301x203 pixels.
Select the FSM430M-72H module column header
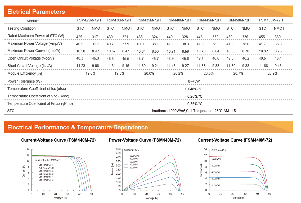119,20
